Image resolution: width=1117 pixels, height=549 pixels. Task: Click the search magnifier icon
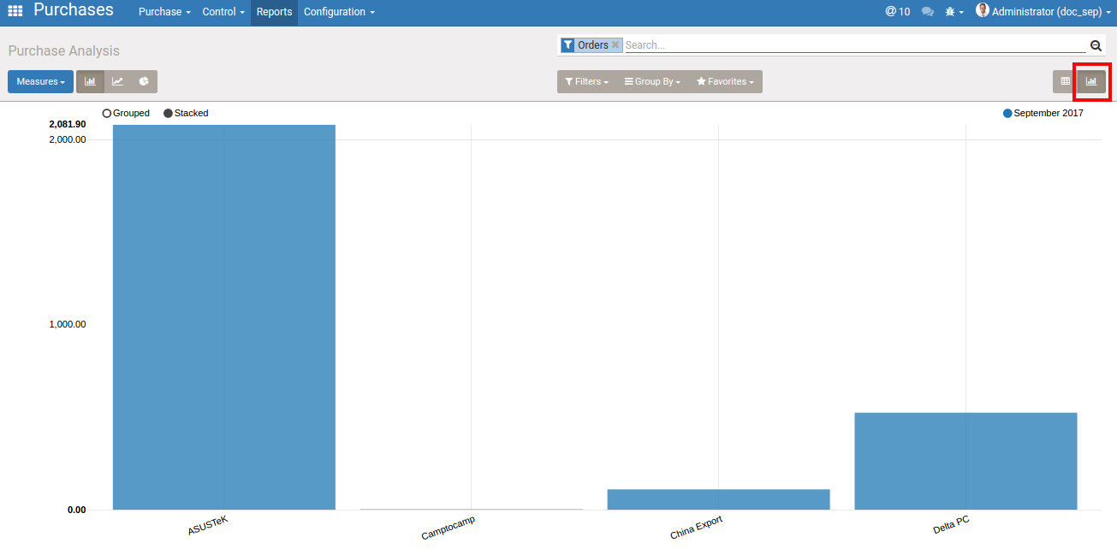(x=1096, y=45)
